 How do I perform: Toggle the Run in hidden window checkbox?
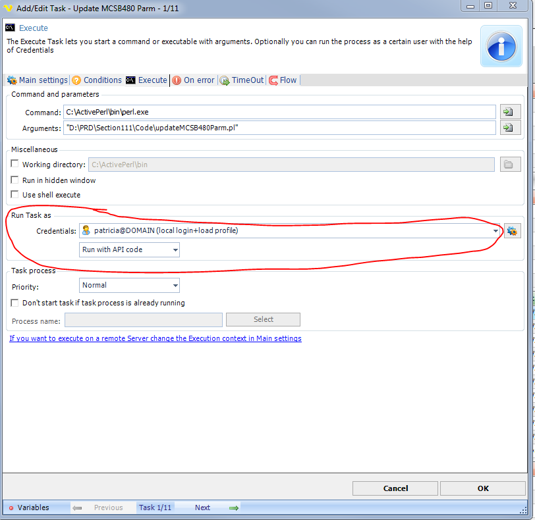(15, 180)
